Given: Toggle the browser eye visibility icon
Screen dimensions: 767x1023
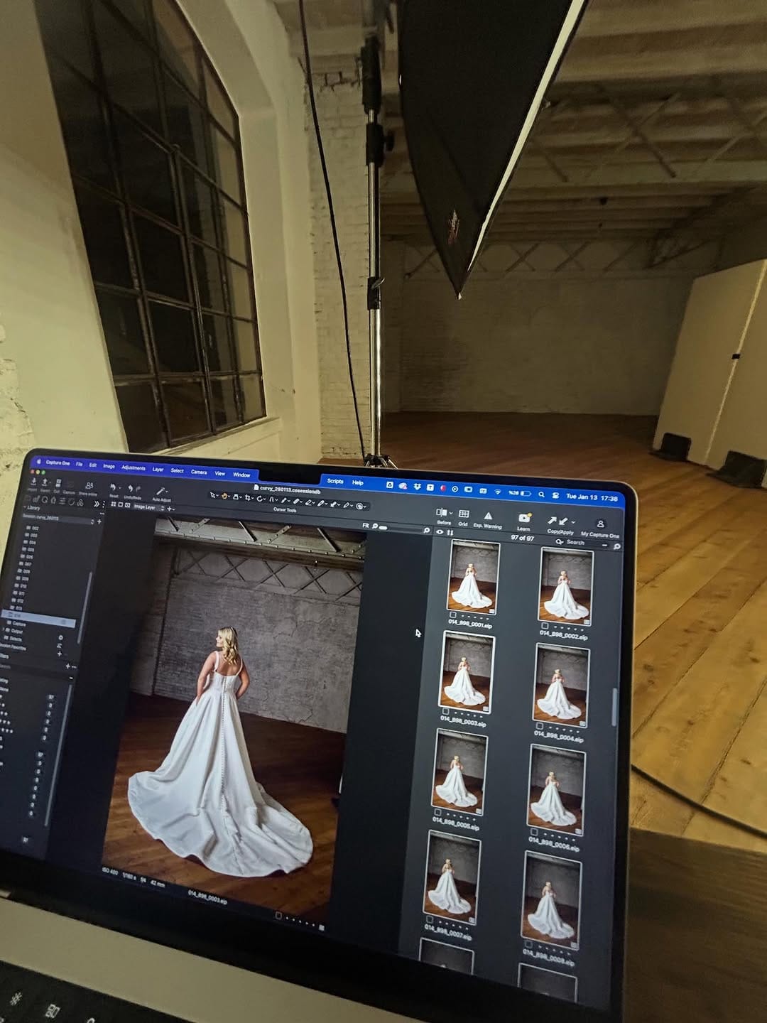Looking at the screenshot, I should (440, 531).
